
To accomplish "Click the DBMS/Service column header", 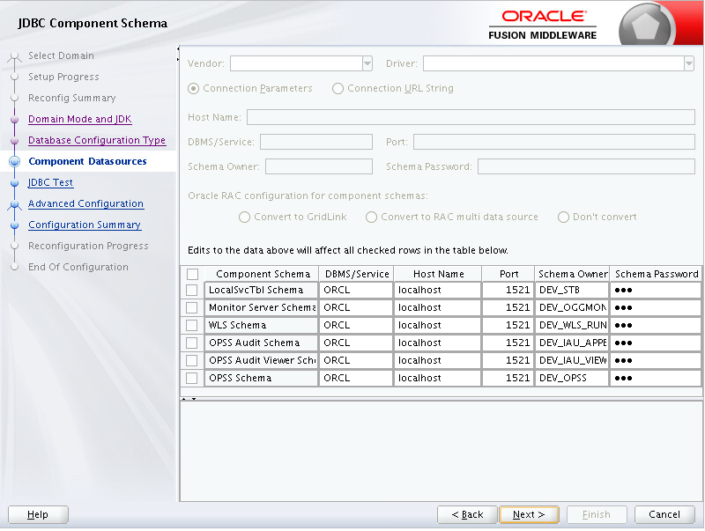I will coord(357,274).
